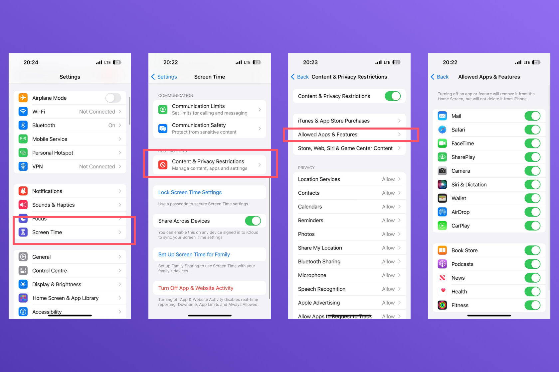Tap the Sounds & Haptics speaker icon

click(x=23, y=205)
